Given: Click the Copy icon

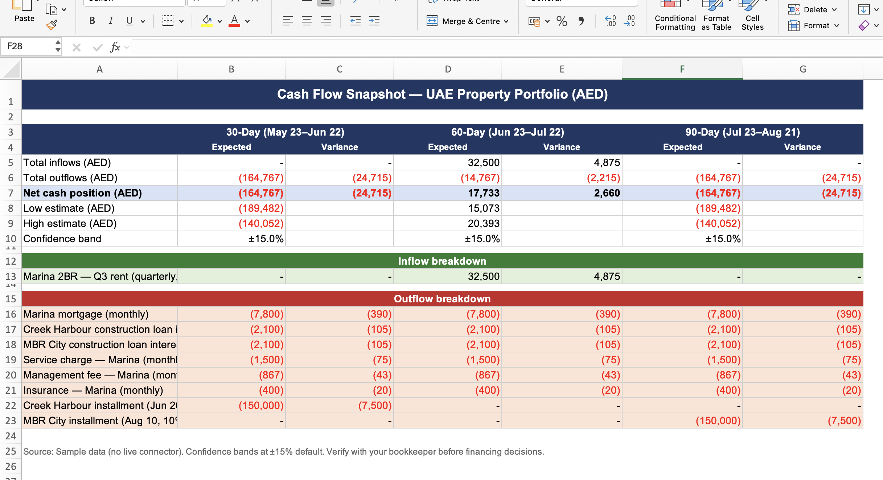Looking at the screenshot, I should [x=52, y=10].
